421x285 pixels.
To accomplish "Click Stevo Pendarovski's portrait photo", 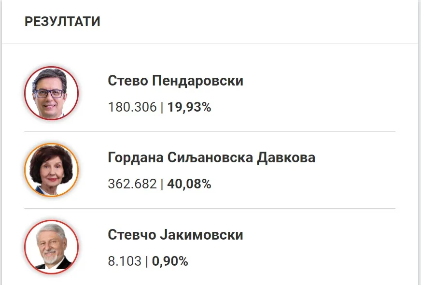I will (x=51, y=93).
